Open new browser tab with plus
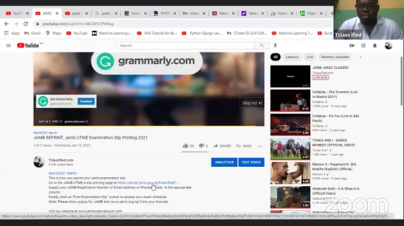Image resolution: width=404 pixels, height=226 pixels. tap(332, 13)
